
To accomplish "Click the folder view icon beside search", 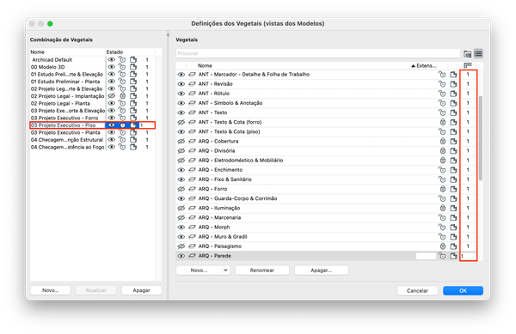I will click(x=467, y=53).
